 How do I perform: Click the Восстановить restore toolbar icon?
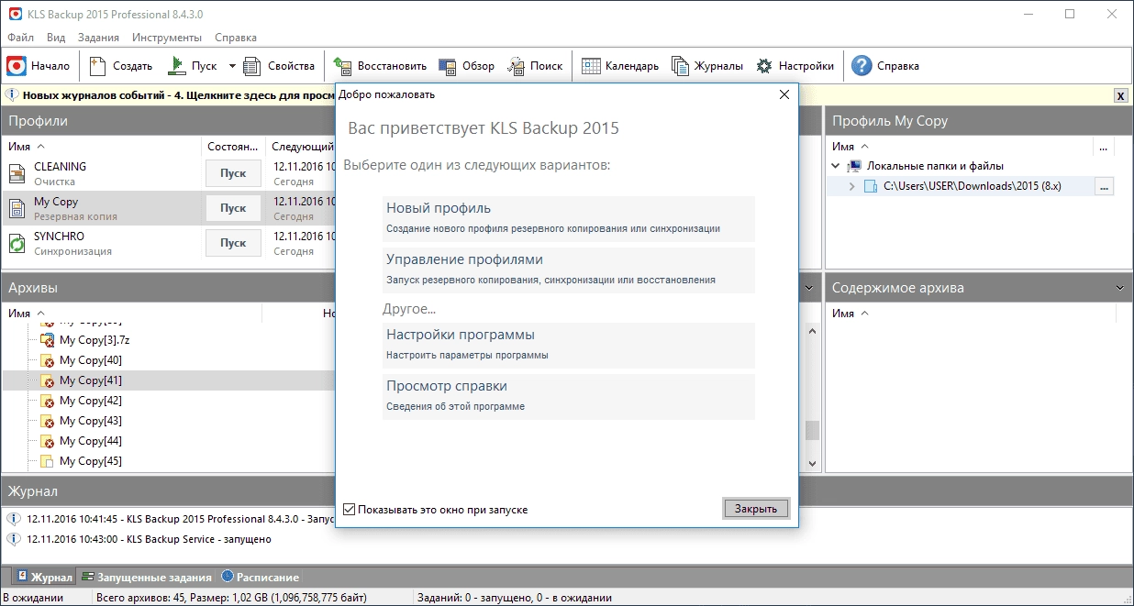click(343, 66)
